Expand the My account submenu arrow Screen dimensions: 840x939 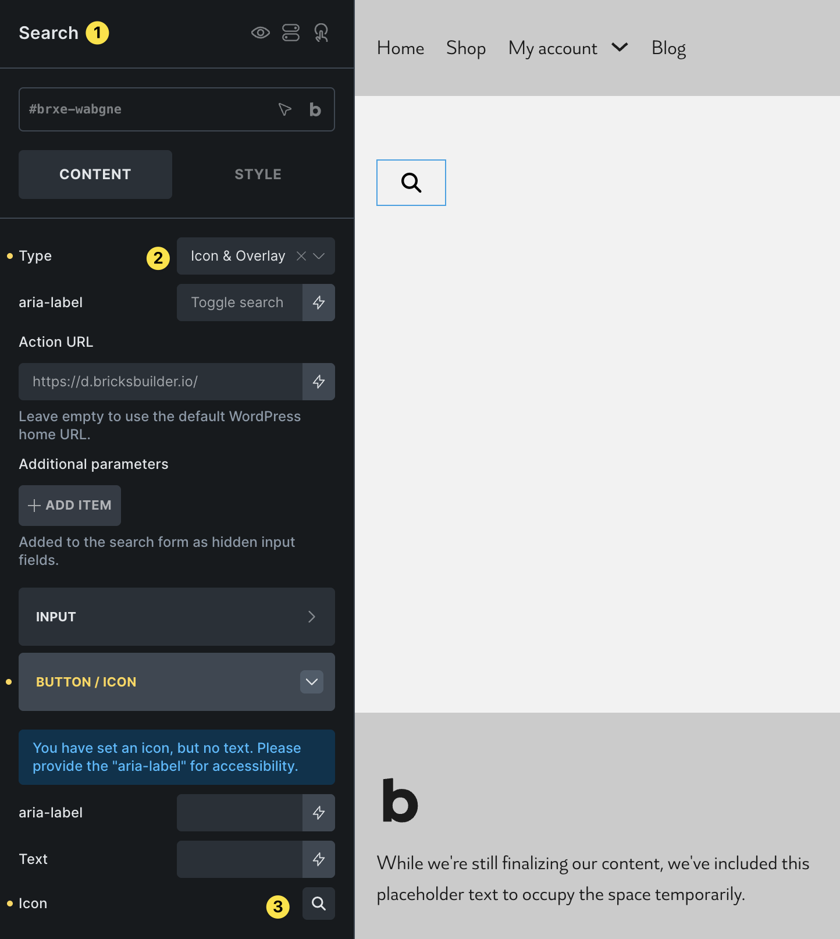[620, 47]
